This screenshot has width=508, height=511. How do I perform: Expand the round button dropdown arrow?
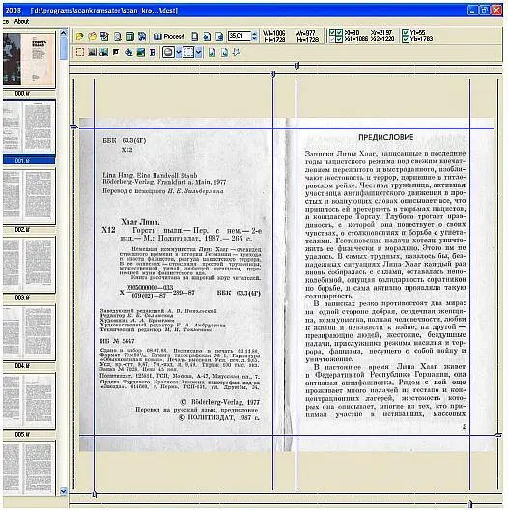coord(179,52)
